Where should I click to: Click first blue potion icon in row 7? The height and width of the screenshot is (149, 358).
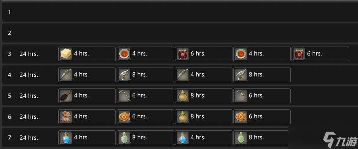point(66,138)
